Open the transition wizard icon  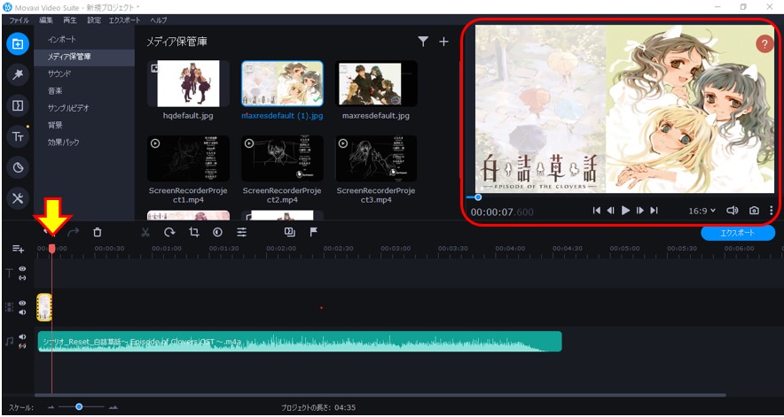pyautogui.click(x=289, y=232)
